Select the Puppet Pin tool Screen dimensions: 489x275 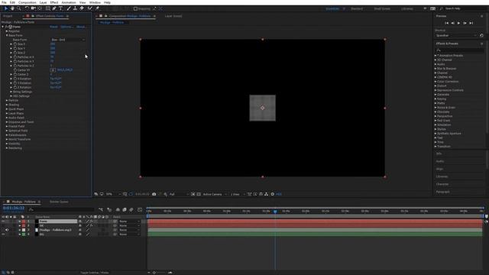97,8
